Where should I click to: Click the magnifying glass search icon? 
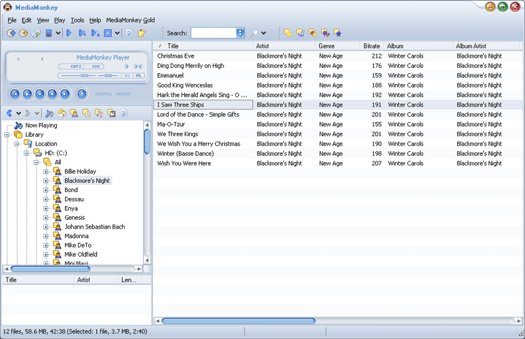[254, 33]
